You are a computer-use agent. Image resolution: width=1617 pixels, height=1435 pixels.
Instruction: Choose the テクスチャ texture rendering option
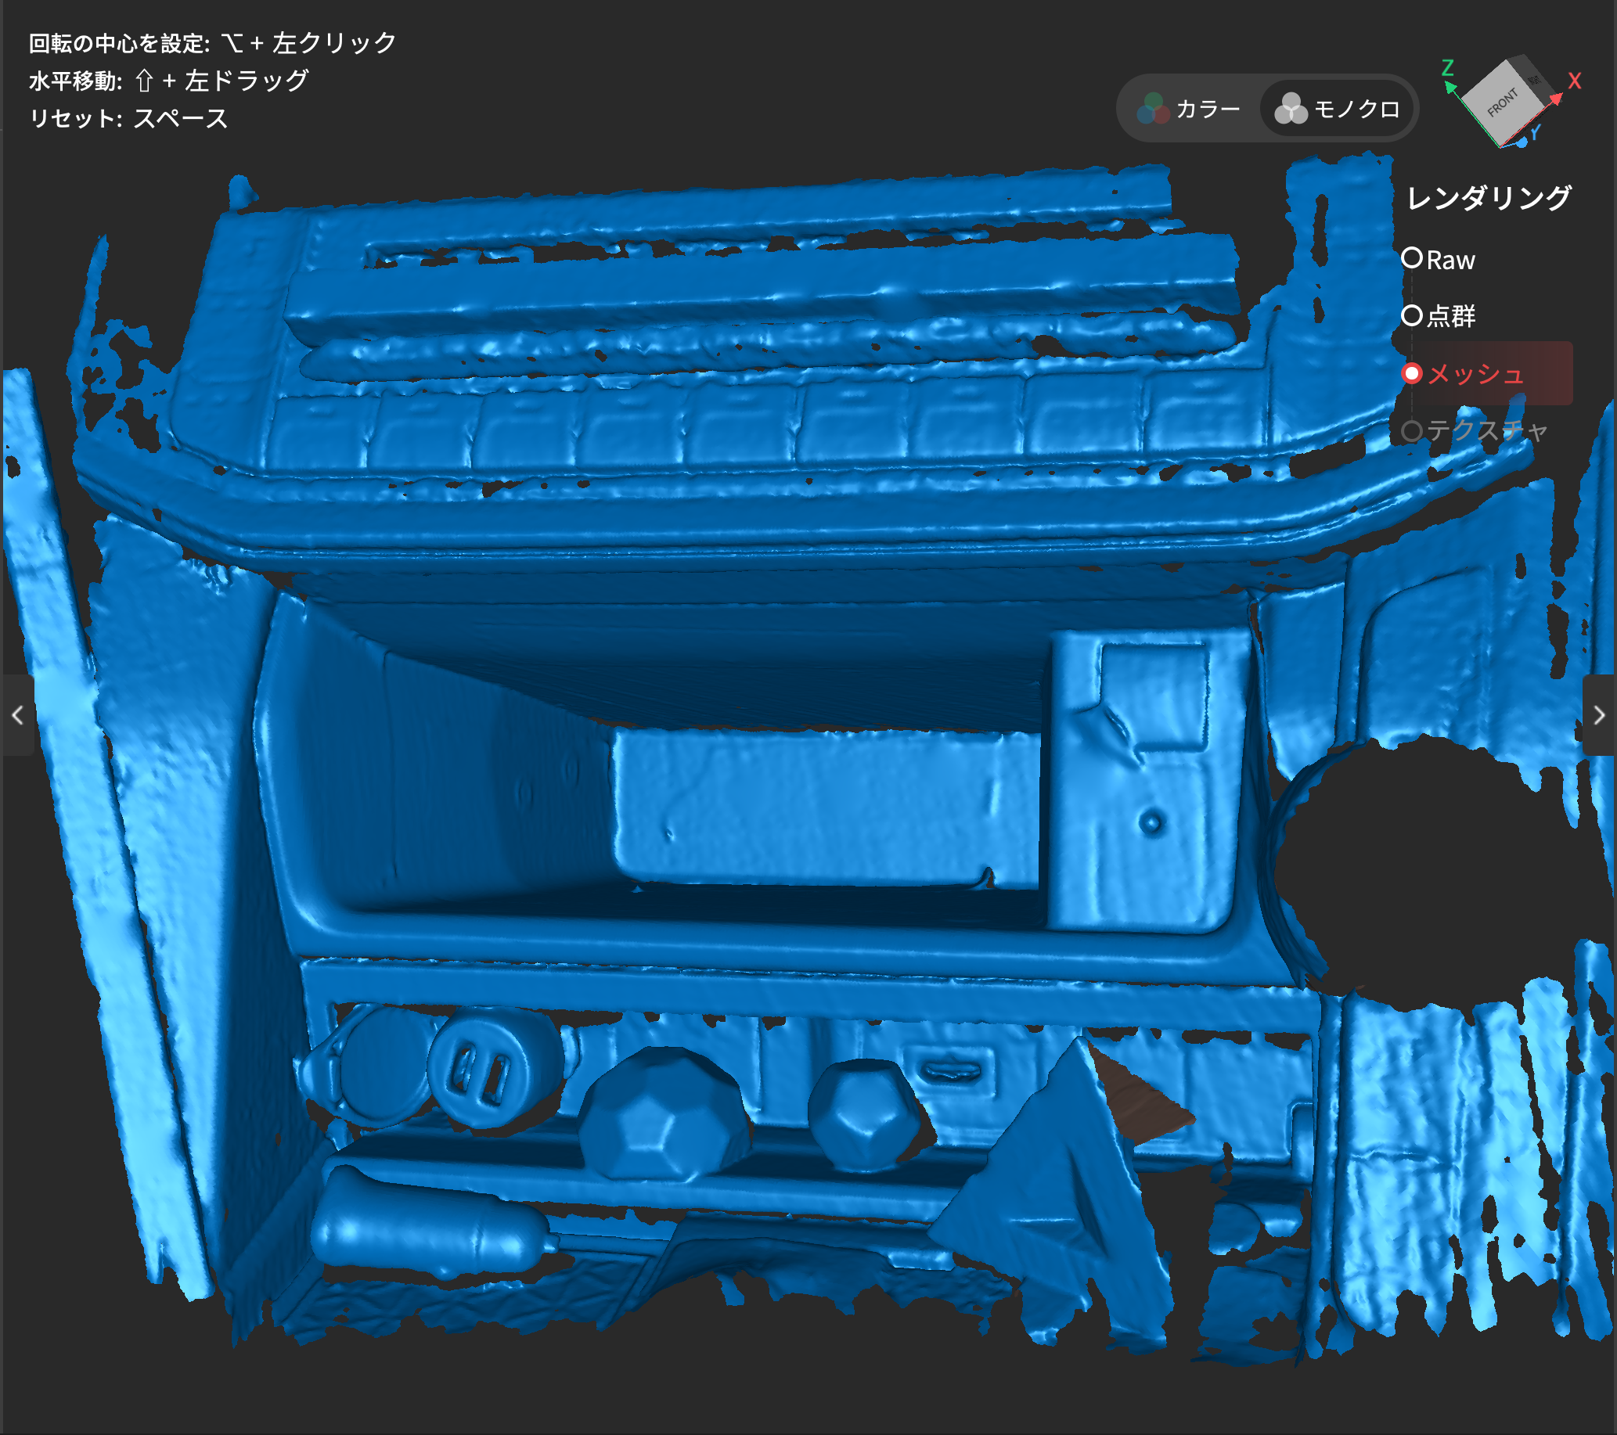(x=1411, y=431)
